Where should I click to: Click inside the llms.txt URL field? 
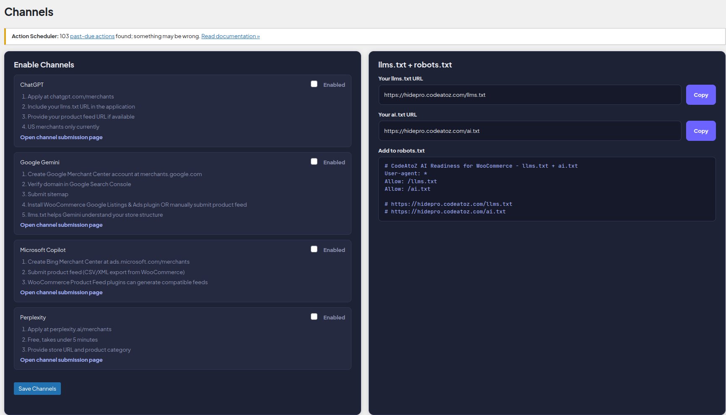click(x=529, y=94)
